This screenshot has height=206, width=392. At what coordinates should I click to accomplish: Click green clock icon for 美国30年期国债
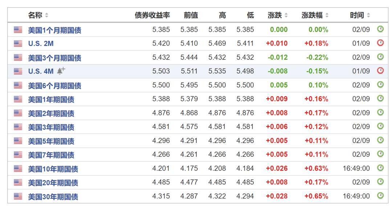click(380, 196)
